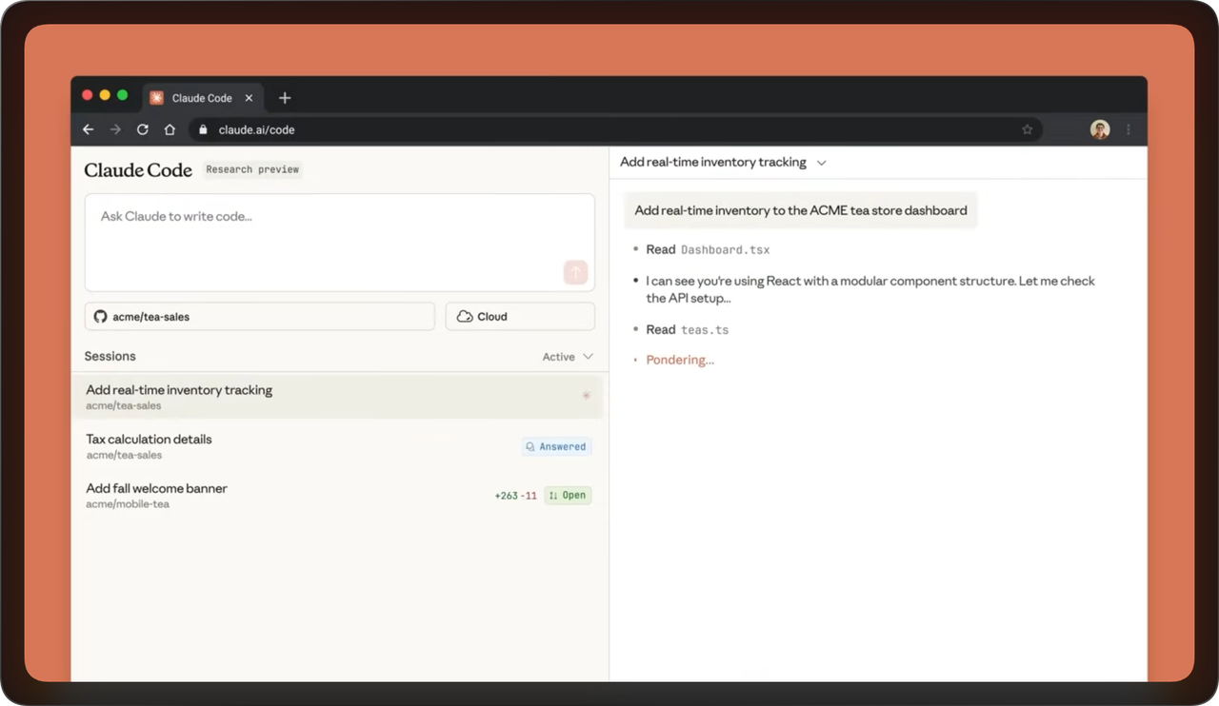Open a new browser tab
The width and height of the screenshot is (1219, 706).
pos(285,98)
